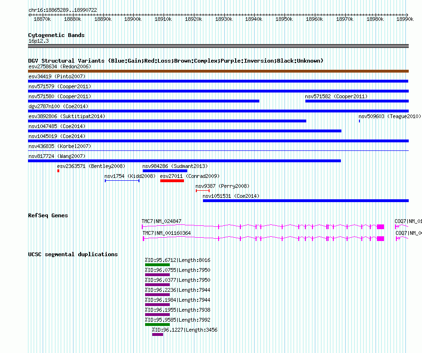Select the RefSeq Genes track title
422x353 pixels.
48,215
